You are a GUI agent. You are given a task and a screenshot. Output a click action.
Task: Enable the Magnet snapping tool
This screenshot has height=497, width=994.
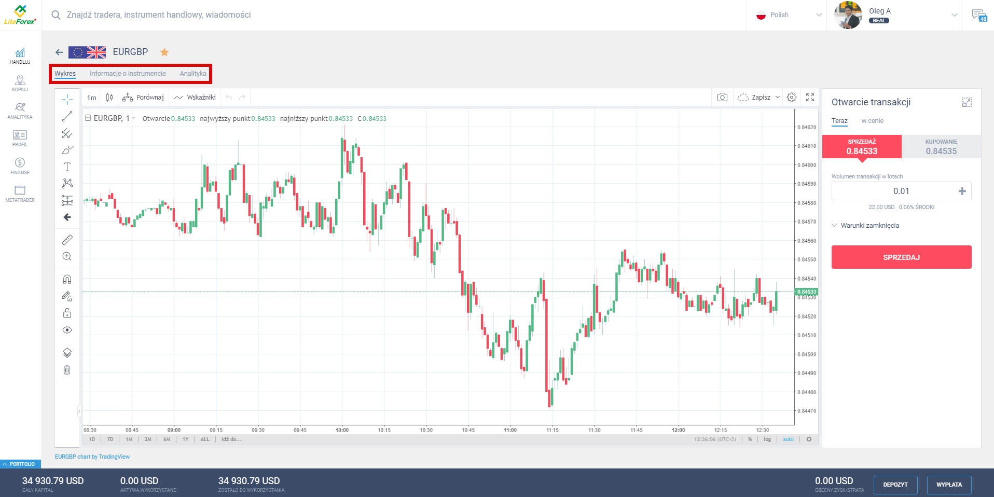pyautogui.click(x=67, y=279)
